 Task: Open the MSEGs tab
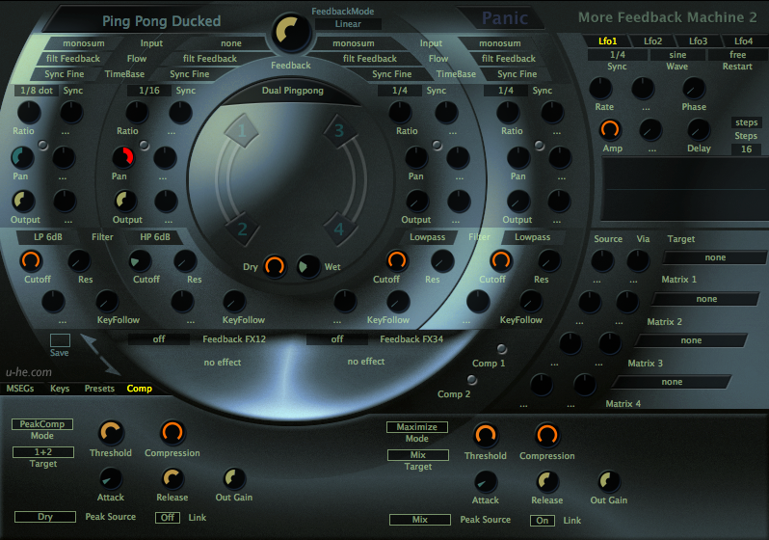click(x=20, y=389)
